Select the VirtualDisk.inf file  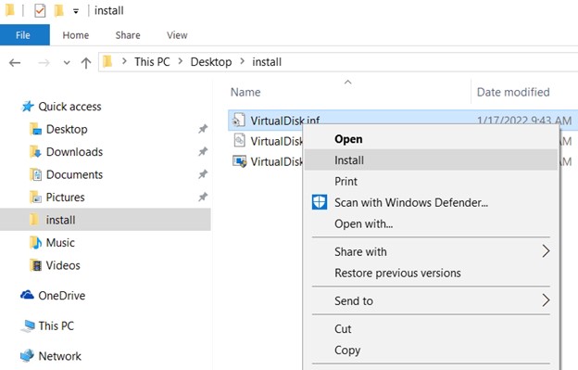pyautogui.click(x=285, y=121)
